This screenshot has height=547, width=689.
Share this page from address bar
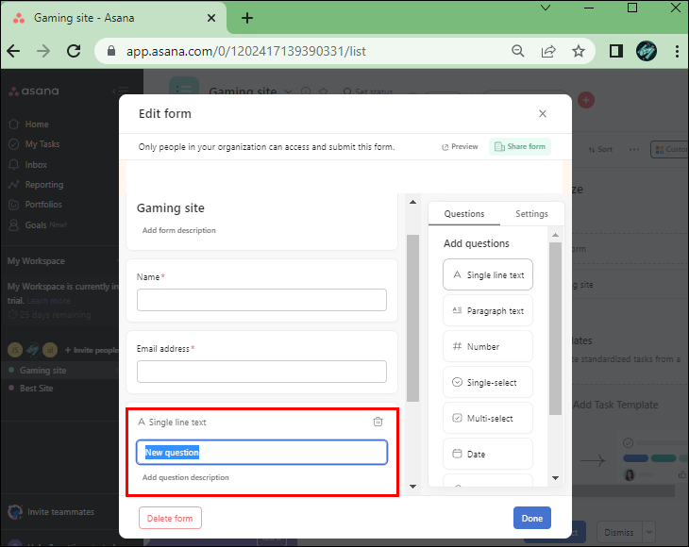pos(548,51)
